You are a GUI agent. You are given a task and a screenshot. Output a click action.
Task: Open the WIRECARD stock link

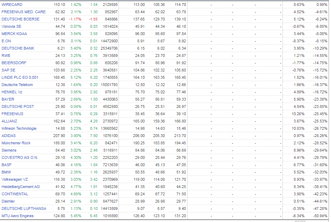pos(12,5)
